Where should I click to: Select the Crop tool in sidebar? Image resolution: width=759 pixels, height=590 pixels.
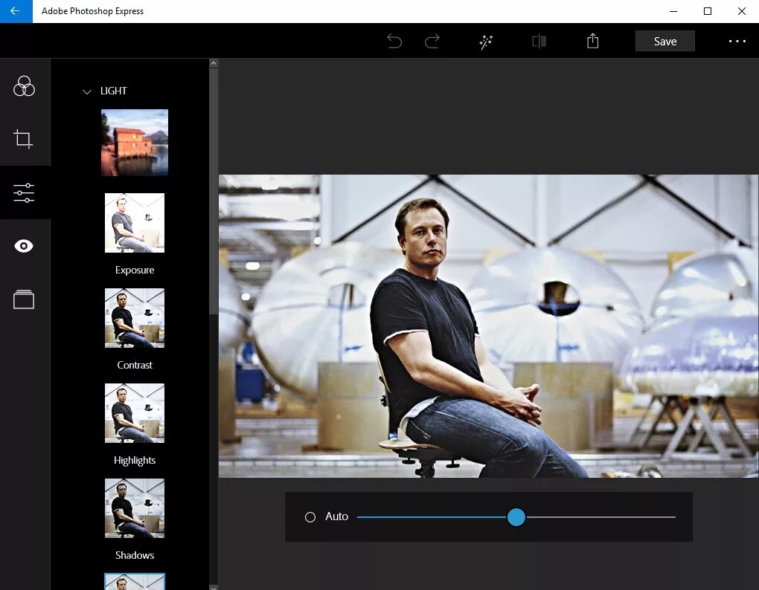tap(23, 139)
